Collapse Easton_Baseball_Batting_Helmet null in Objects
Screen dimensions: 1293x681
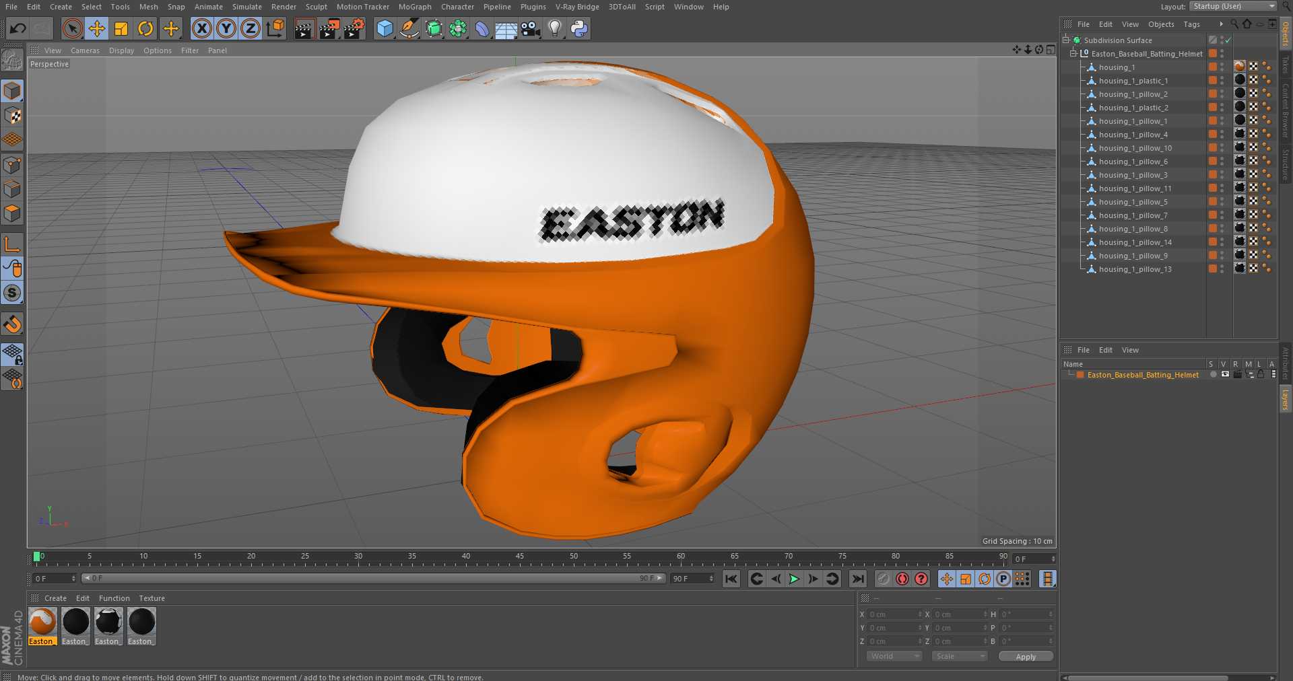point(1073,53)
